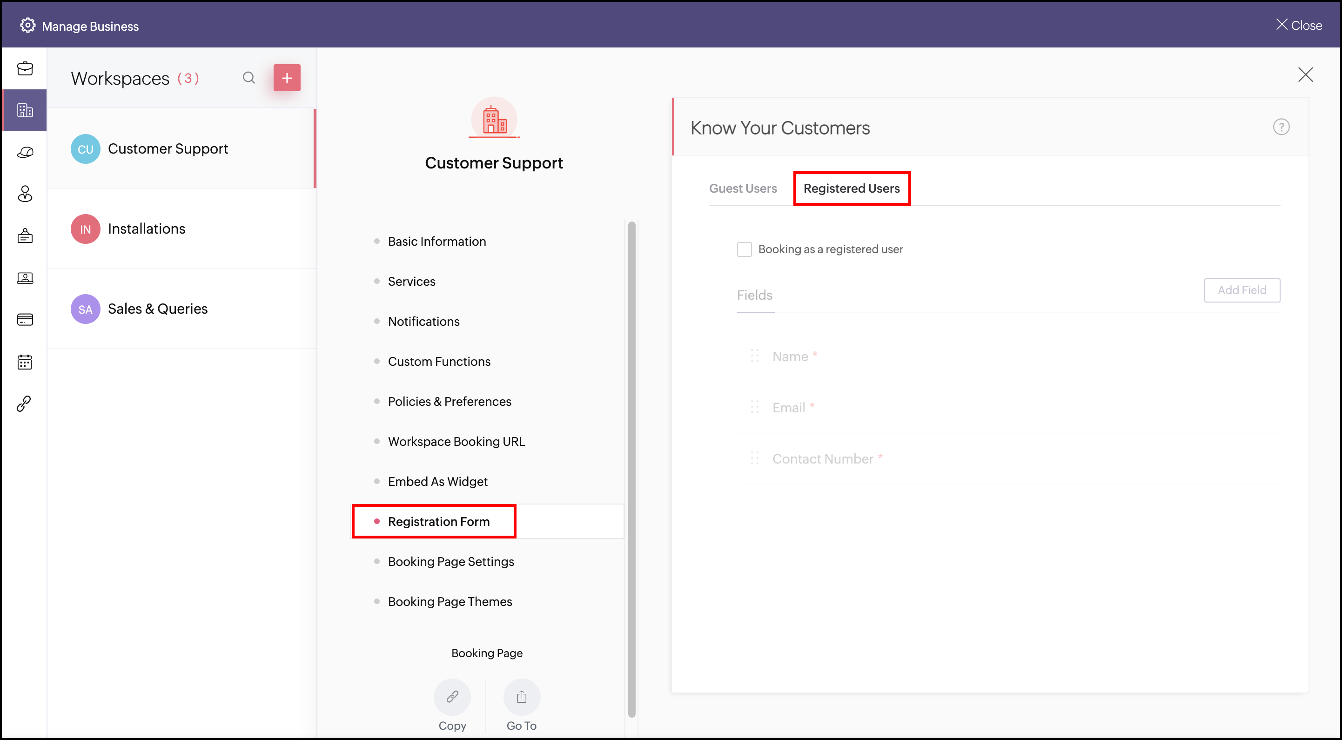Open Booking Page Themes settings

point(450,601)
